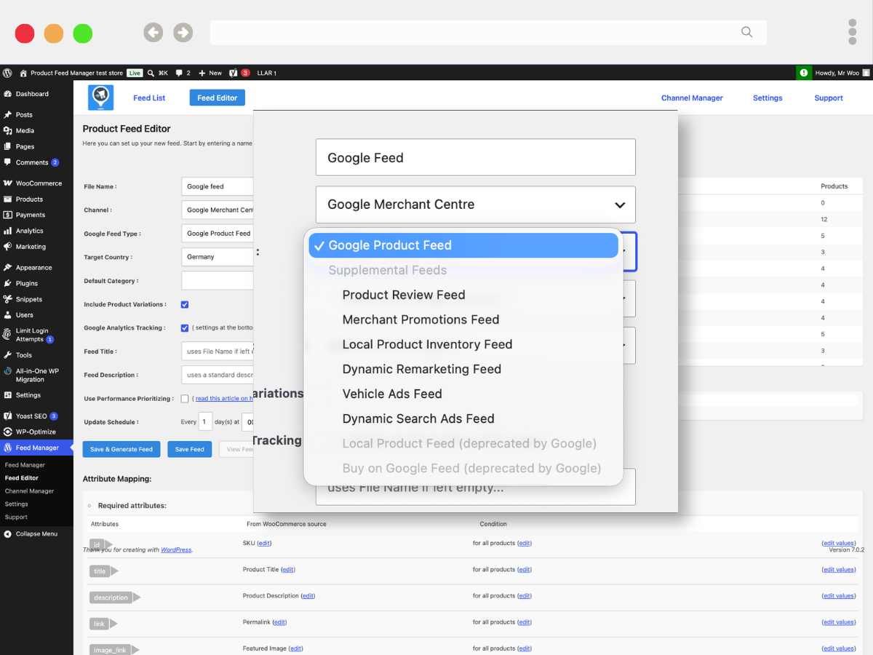Select Merchant Promotions Feed option
The width and height of the screenshot is (873, 655).
420,319
